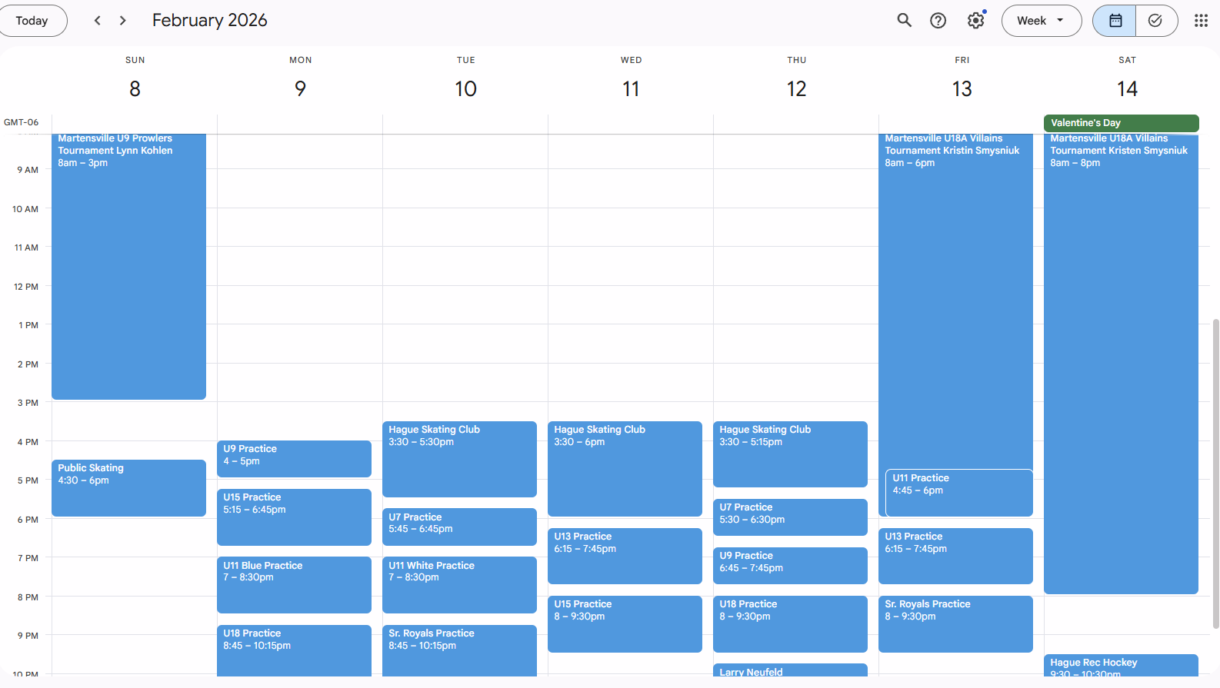
Task: Open U11 Blue Practice event
Action: [x=294, y=584]
